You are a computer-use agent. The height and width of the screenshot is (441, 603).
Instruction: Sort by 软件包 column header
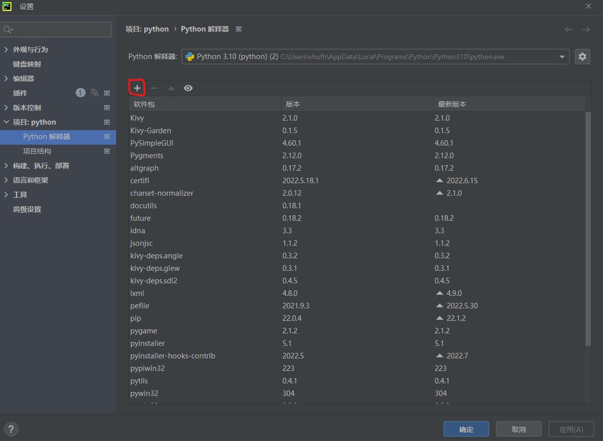point(205,104)
